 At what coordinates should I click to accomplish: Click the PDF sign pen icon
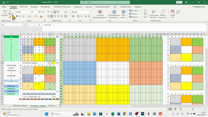[x=178, y=12]
